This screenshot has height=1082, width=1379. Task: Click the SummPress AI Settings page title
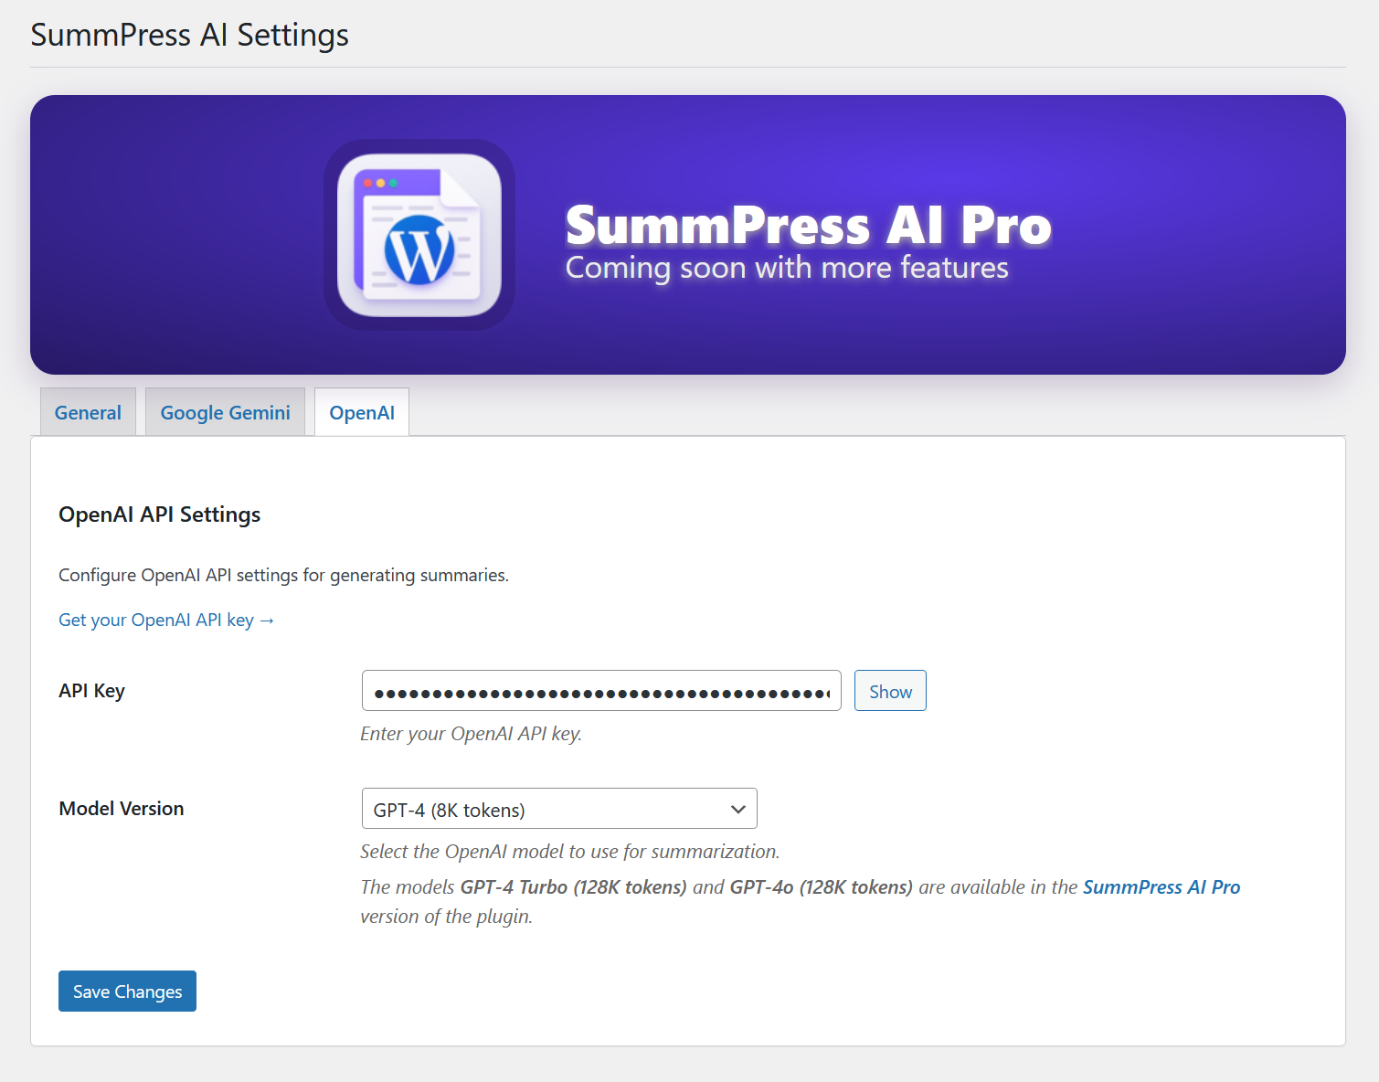coord(190,35)
